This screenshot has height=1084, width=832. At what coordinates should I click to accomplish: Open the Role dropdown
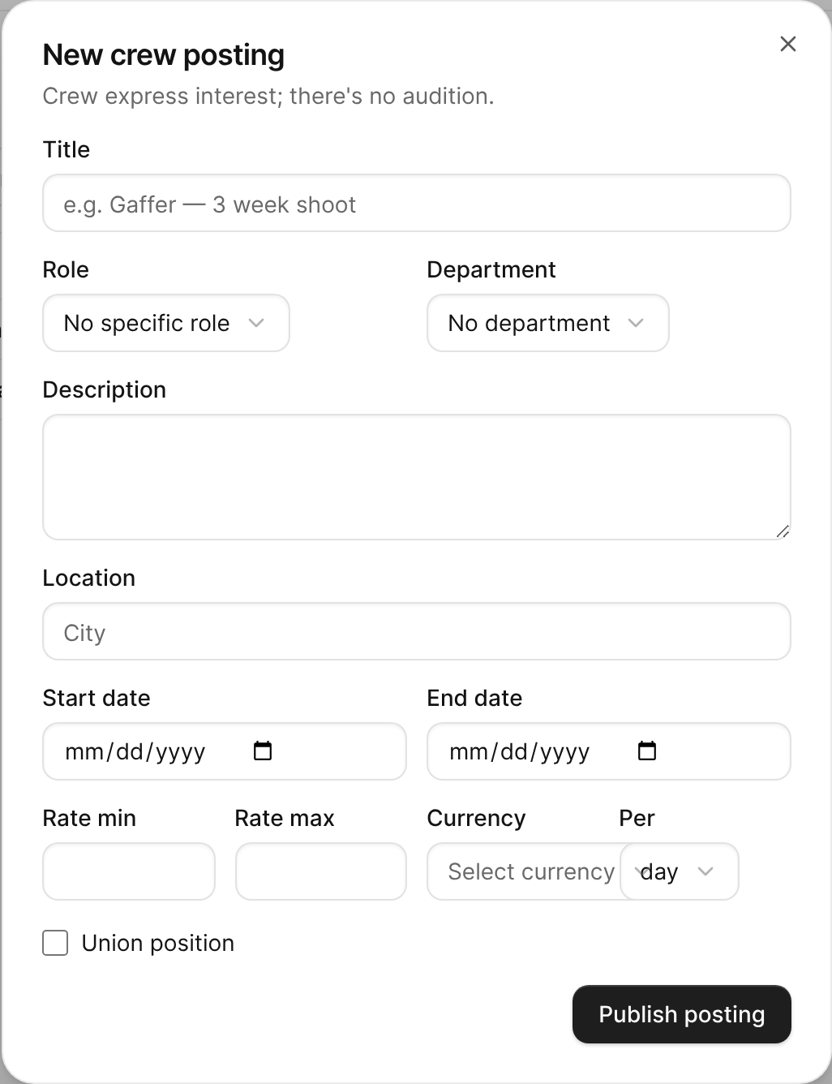pyautogui.click(x=165, y=323)
